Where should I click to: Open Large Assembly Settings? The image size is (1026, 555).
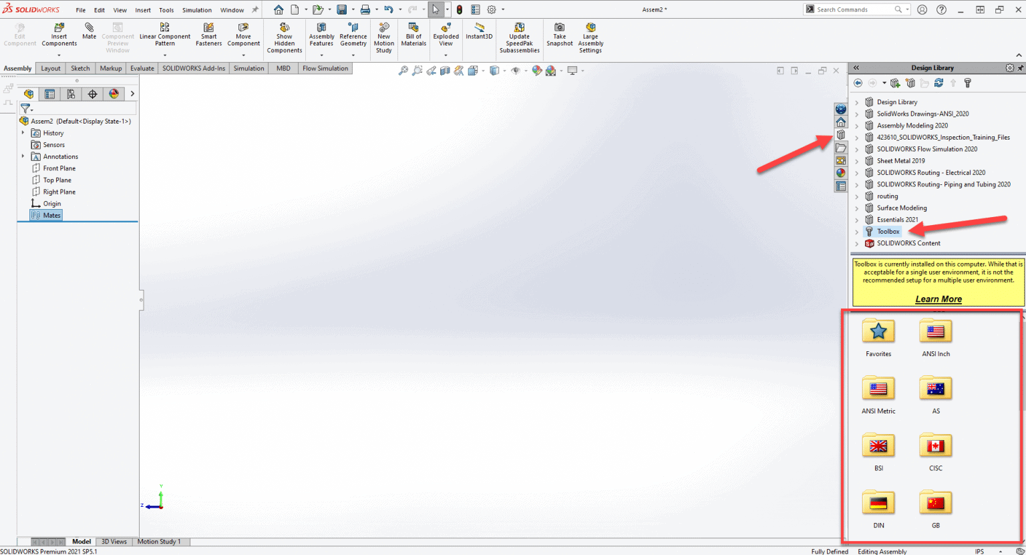click(x=590, y=37)
